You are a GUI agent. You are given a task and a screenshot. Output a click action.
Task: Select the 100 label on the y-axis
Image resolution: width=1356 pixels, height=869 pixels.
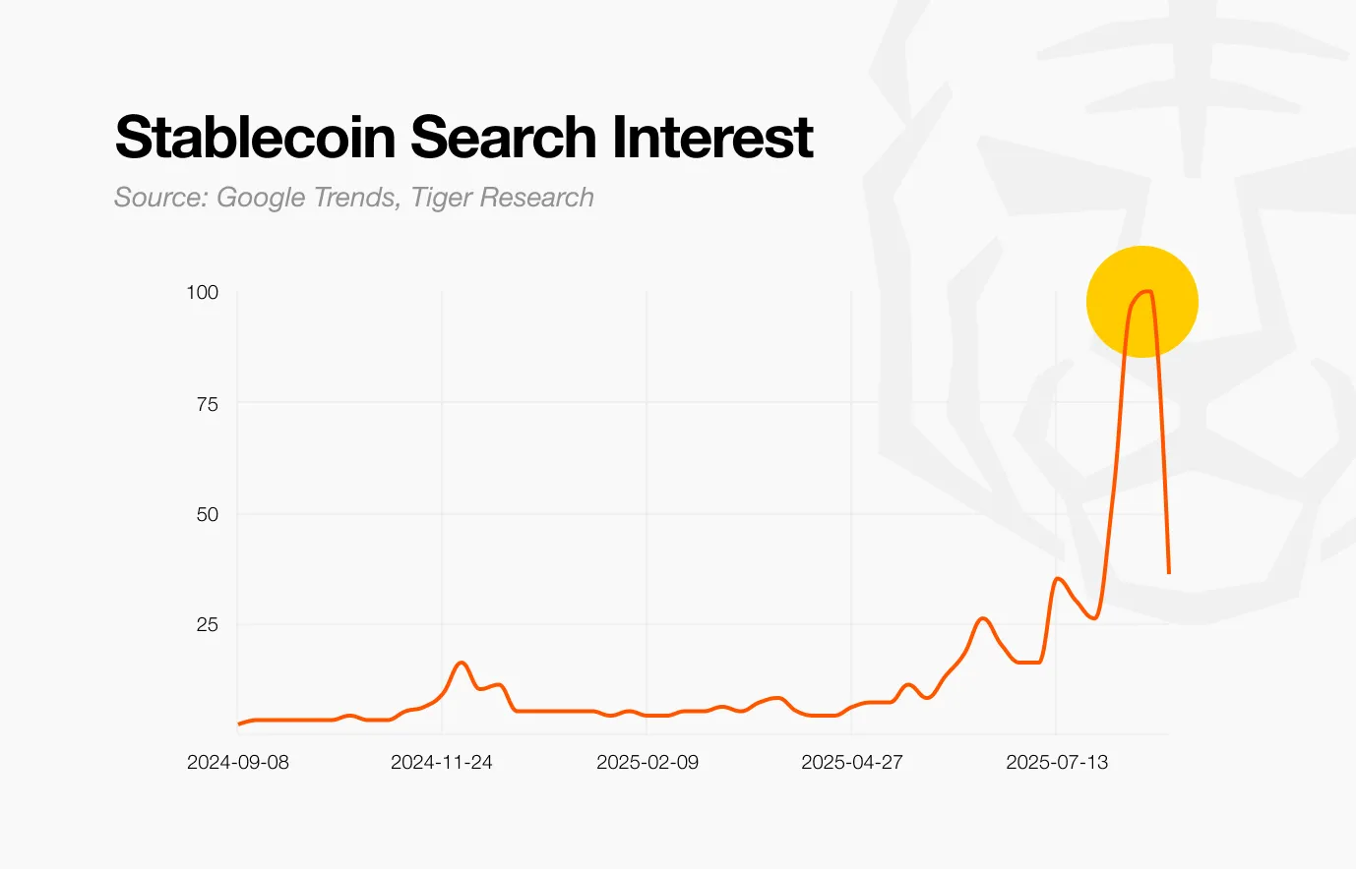tap(202, 292)
